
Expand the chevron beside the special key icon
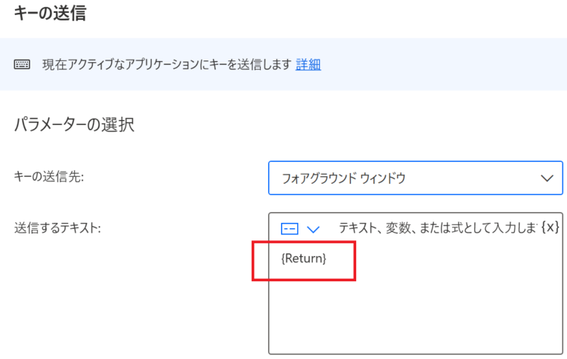pos(313,229)
